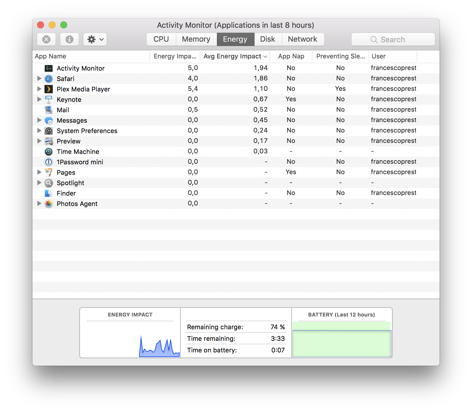Click the Safari compass icon
Viewport: 472px width, 412px height.
click(x=49, y=79)
